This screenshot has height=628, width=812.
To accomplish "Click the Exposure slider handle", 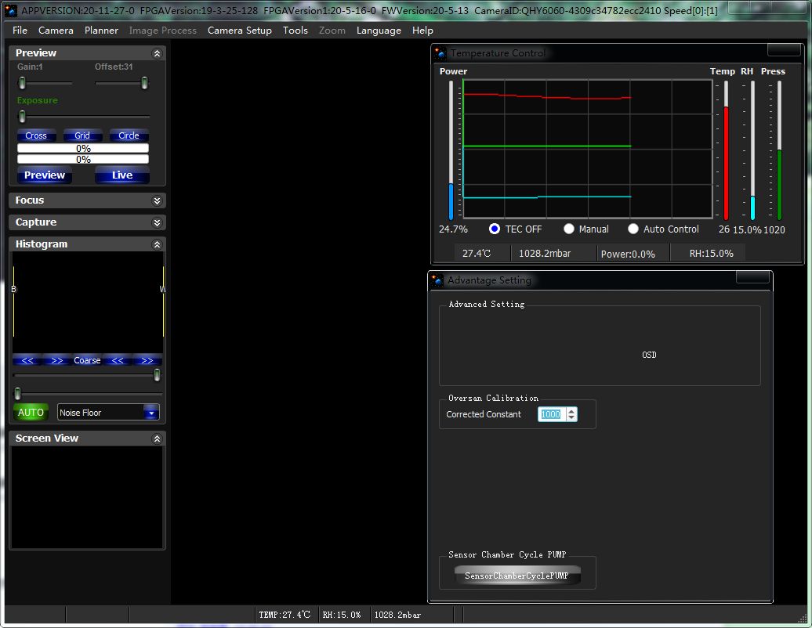I will [x=22, y=117].
